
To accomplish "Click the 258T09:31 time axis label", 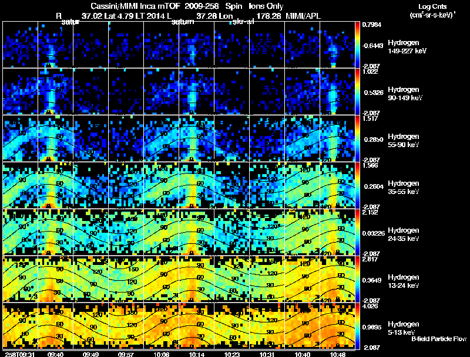I will pos(19,354).
